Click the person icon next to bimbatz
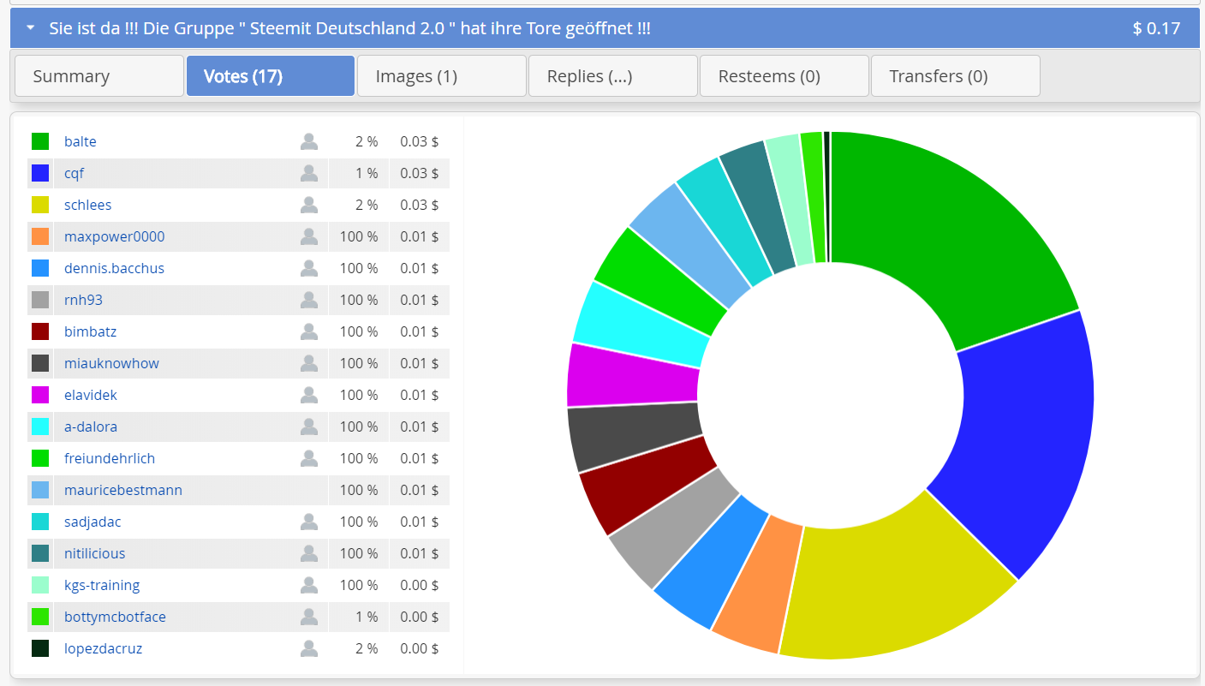This screenshot has height=686, width=1205. coord(309,331)
